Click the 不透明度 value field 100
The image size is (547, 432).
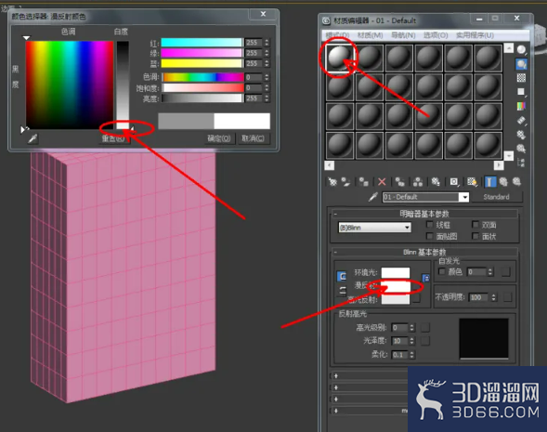click(x=479, y=297)
